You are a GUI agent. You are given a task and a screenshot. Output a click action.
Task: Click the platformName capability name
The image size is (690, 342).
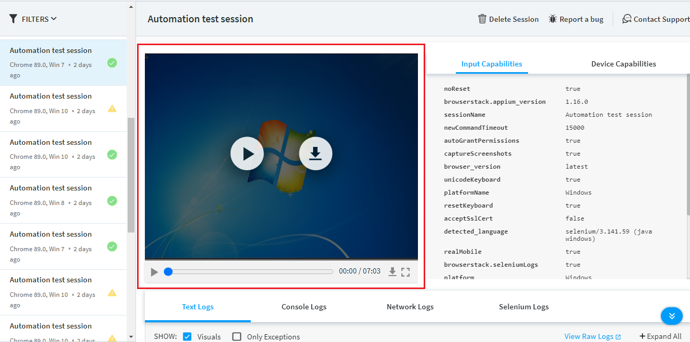click(x=467, y=193)
